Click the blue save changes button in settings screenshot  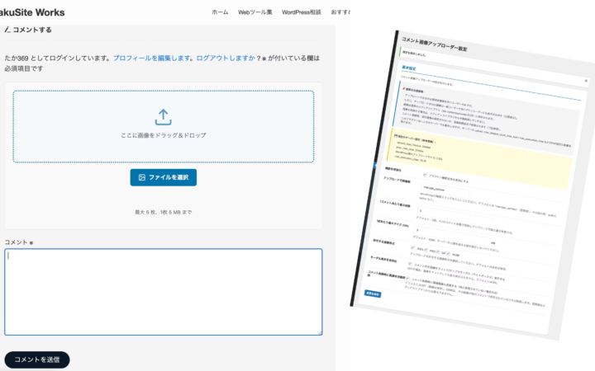tap(373, 294)
